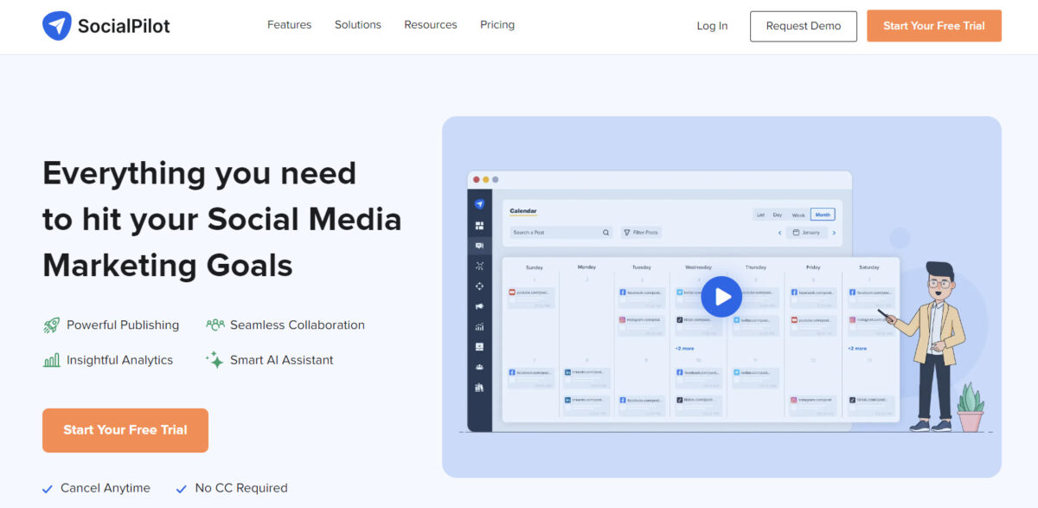Click the bar chart icon beside Insightful Analytics

pyautogui.click(x=51, y=360)
